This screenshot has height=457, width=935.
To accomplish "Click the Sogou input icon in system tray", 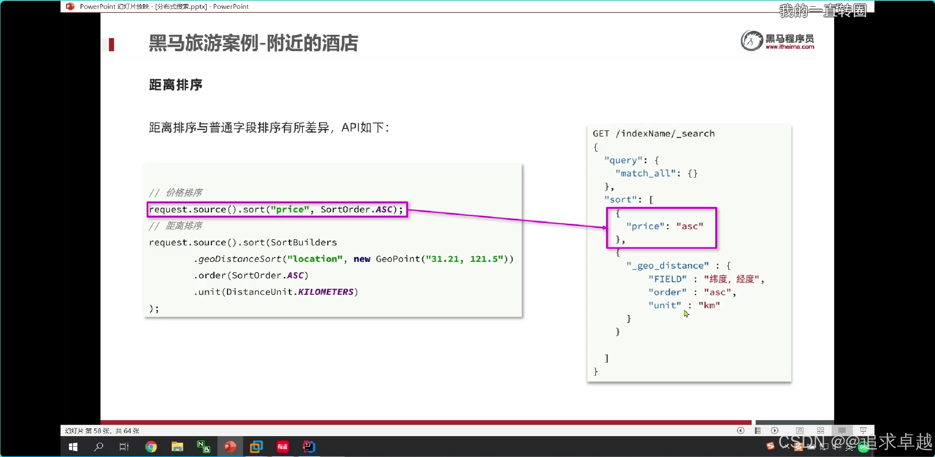I will click(x=770, y=446).
